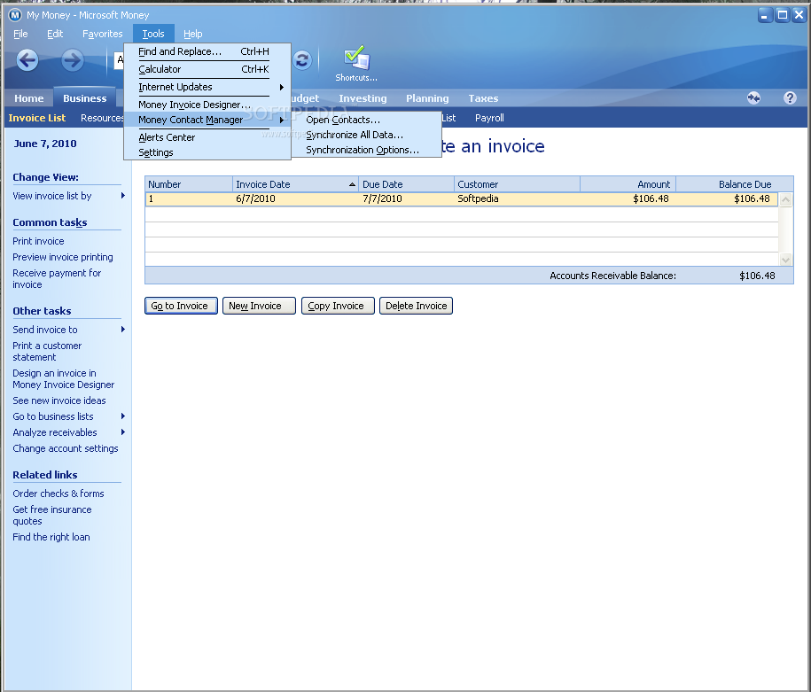Expand View invoice list by arrow
The height and width of the screenshot is (692, 811).
[122, 196]
